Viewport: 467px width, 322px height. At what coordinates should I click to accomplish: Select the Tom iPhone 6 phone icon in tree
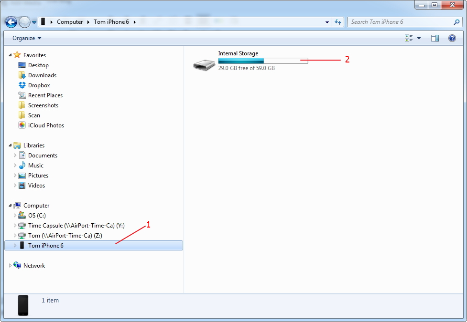(22, 245)
